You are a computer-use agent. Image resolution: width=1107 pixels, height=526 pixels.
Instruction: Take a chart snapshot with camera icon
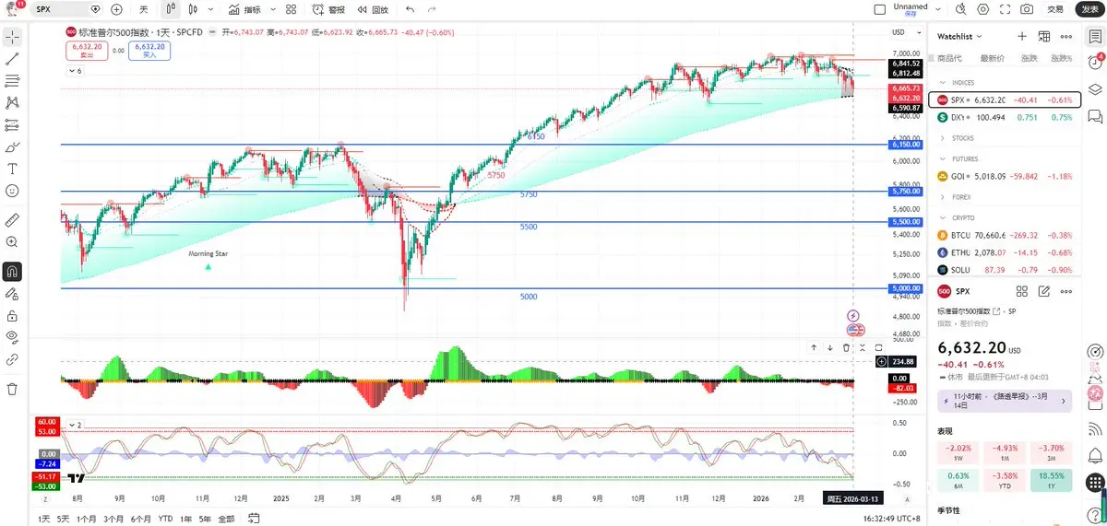point(1028,9)
